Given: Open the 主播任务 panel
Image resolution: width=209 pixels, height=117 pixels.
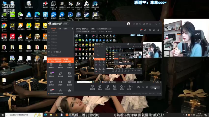Looking at the screenshot, I should pyautogui.click(x=69, y=66).
